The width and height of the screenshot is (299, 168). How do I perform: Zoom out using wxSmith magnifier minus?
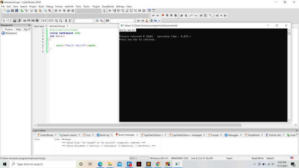tap(60, 21)
